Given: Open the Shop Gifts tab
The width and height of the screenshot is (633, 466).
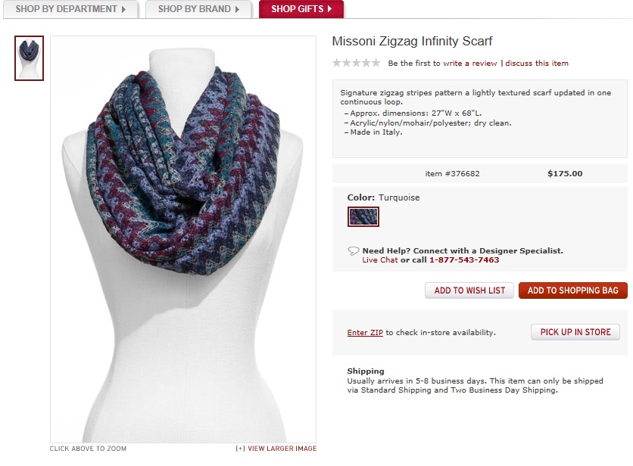Looking at the screenshot, I should pyautogui.click(x=301, y=9).
